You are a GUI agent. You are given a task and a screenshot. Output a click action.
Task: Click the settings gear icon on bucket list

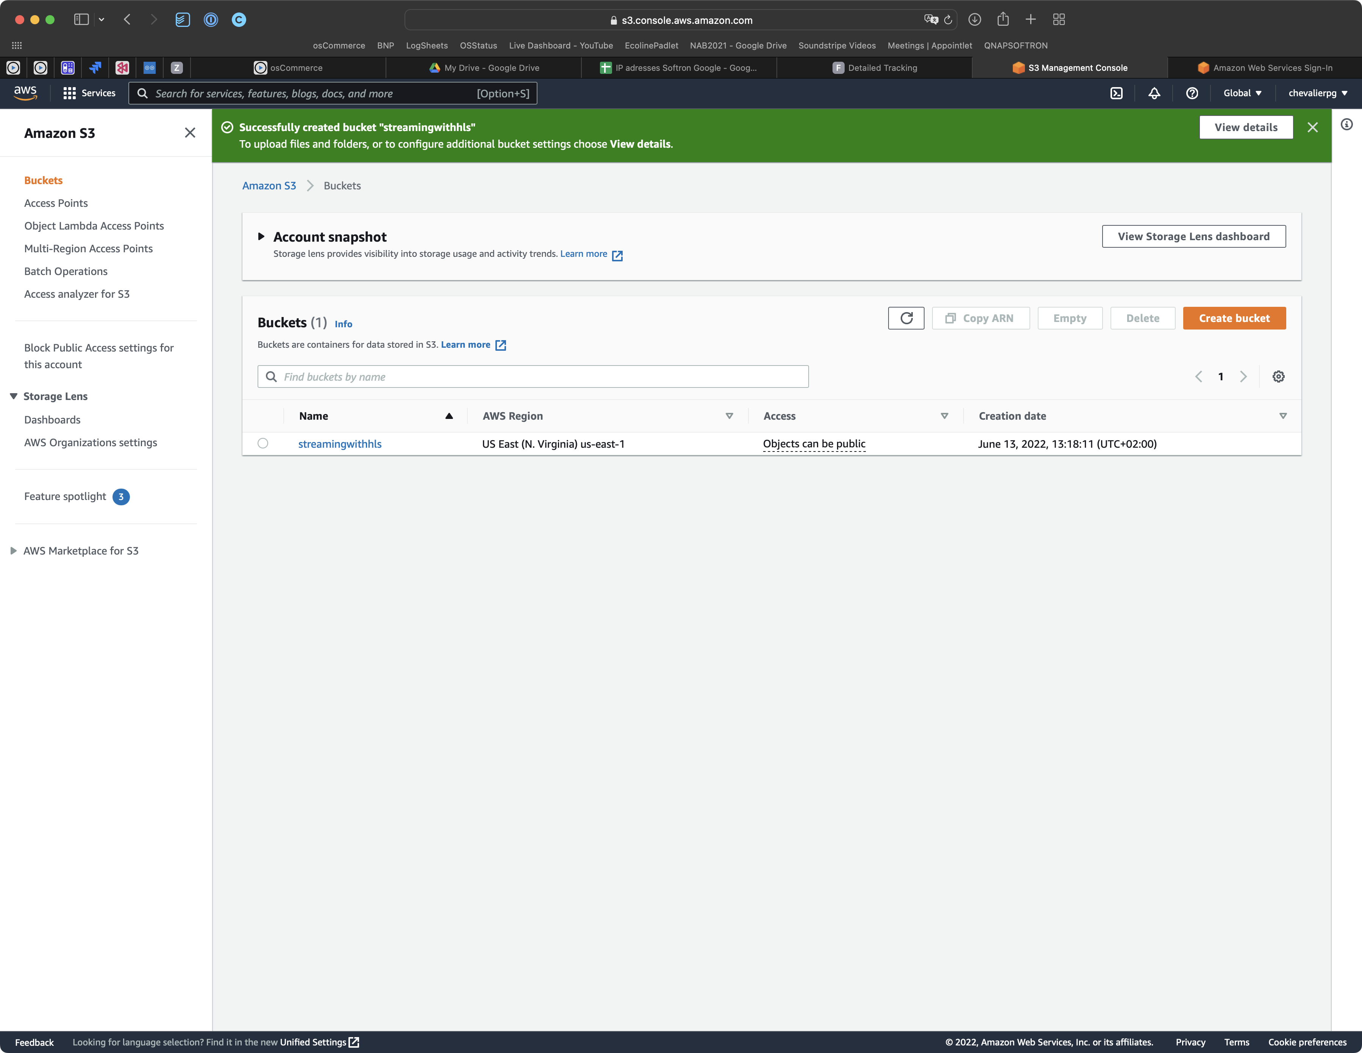point(1278,376)
